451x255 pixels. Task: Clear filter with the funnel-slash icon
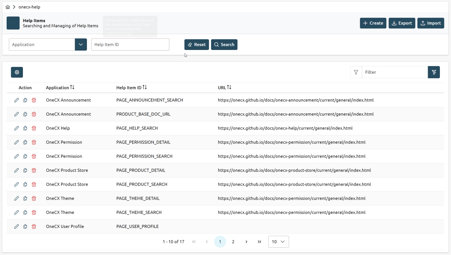433,72
